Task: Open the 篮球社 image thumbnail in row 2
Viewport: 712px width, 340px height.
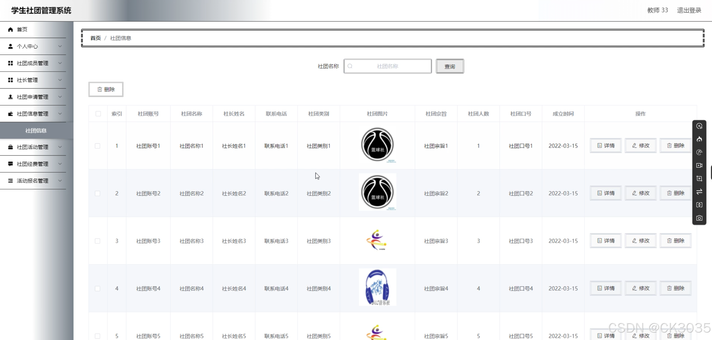Action: [377, 192]
